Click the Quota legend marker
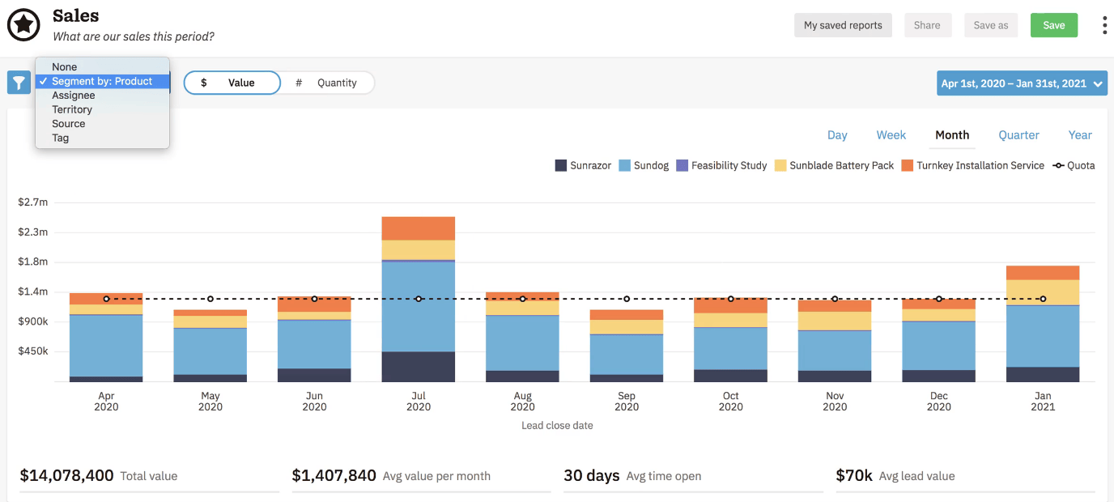The height and width of the screenshot is (502, 1114). (1058, 165)
